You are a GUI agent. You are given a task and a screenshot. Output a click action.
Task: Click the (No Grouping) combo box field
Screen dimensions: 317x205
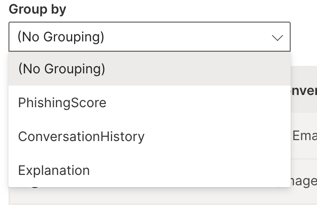pyautogui.click(x=141, y=37)
